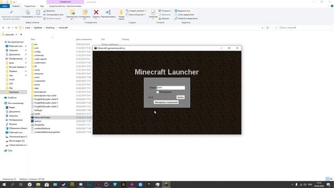This screenshot has height=188, width=334.
Task: Open Quick access in the navigation pane
Action: [x=15, y=42]
